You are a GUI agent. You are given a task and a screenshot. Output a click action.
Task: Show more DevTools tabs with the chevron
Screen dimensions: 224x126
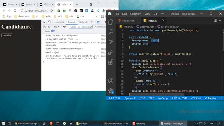[x=92, y=22]
